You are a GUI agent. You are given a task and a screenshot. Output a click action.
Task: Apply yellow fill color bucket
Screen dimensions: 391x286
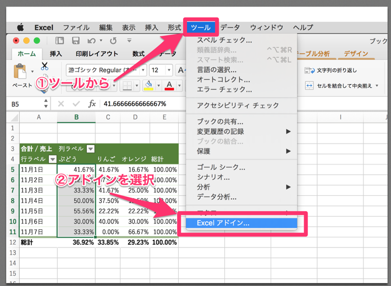coord(149,86)
